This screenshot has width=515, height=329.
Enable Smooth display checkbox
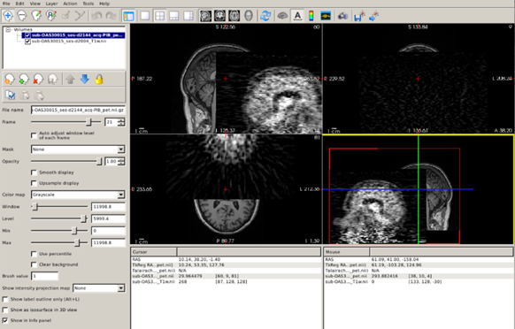(x=34, y=172)
